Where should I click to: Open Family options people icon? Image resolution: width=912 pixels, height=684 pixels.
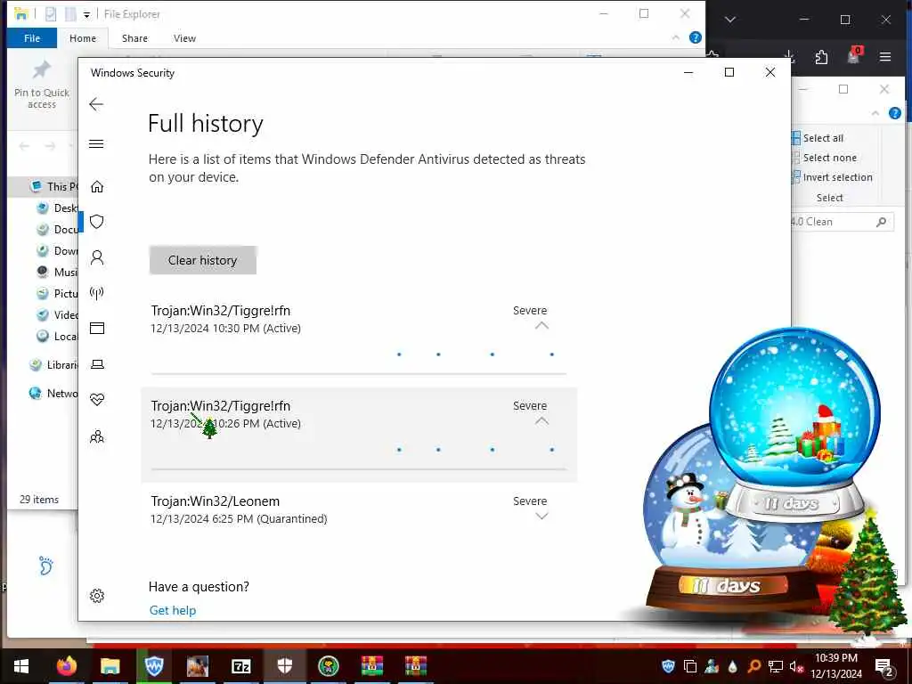click(97, 436)
